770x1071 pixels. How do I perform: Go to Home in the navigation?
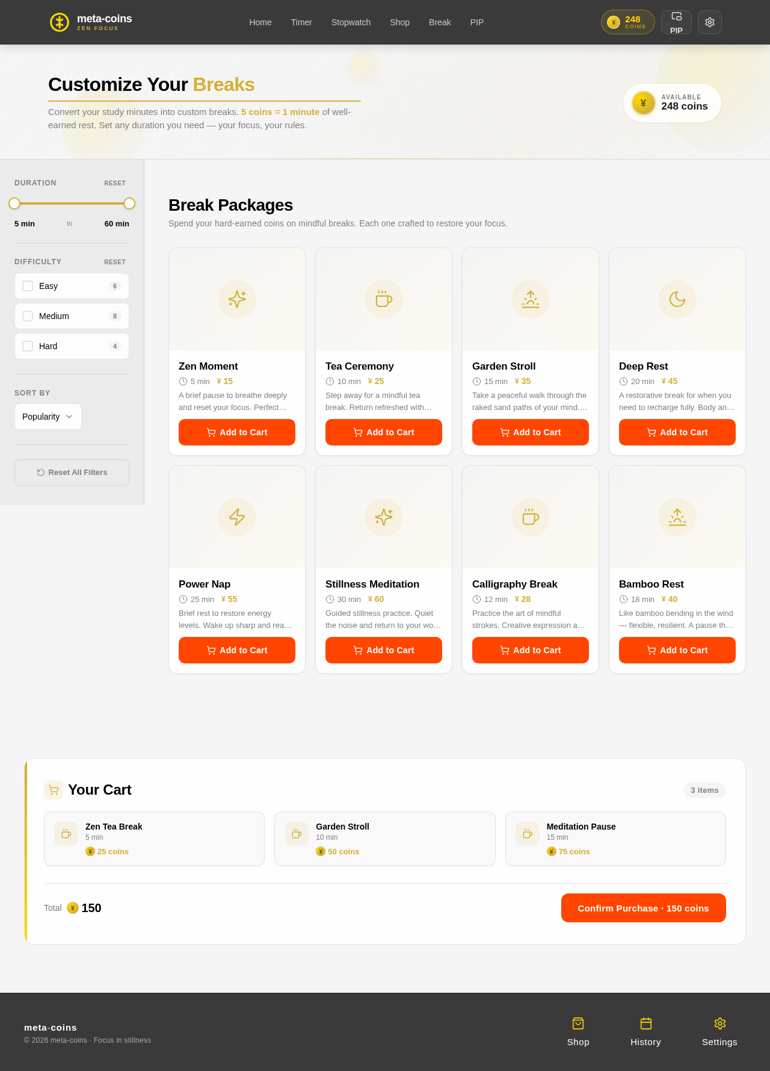coord(260,22)
